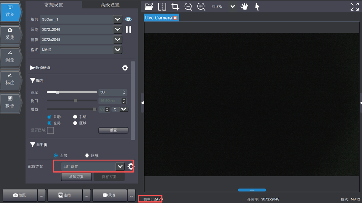Open the camera SLCam_1 dropdown
Screen dimensions: 362x203
[x=118, y=19]
